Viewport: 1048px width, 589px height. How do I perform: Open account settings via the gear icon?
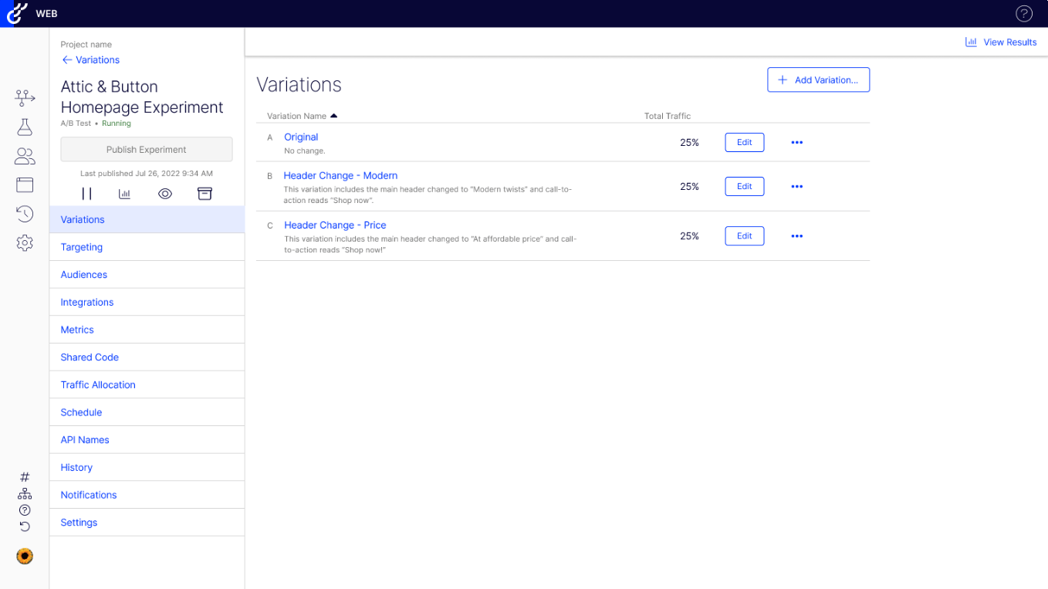tap(24, 242)
